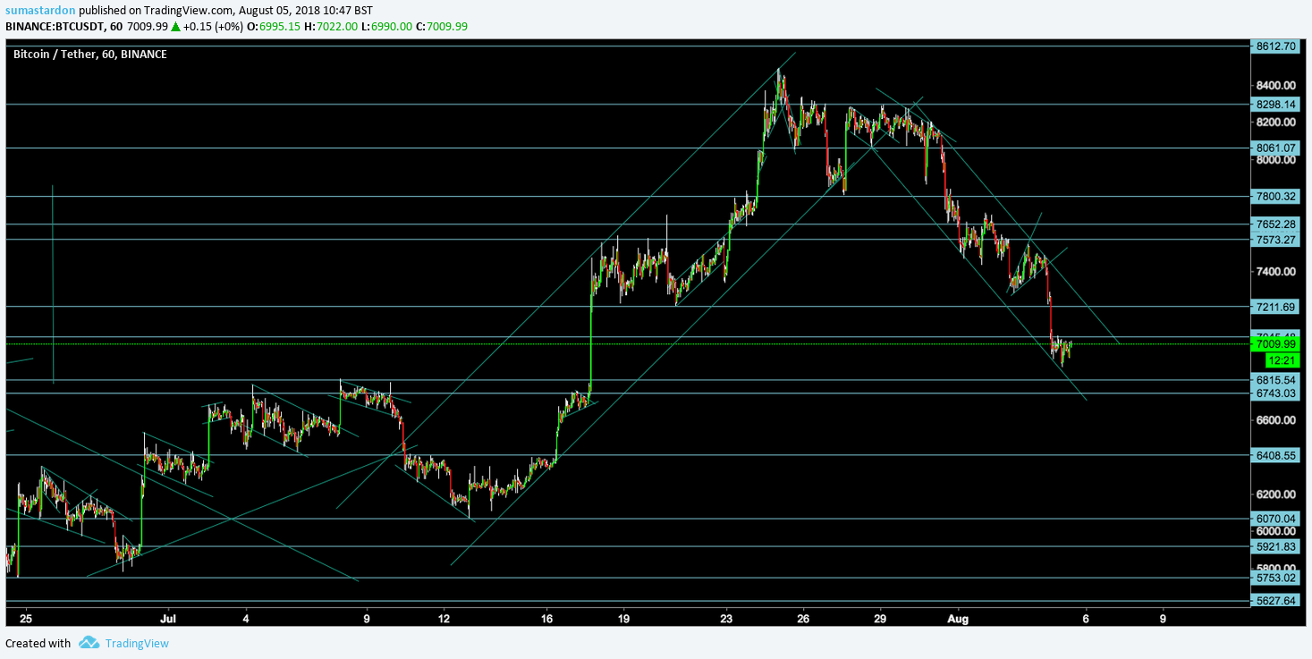Click the L:6990.00 low value
This screenshot has height=659, width=1312.
click(x=387, y=26)
